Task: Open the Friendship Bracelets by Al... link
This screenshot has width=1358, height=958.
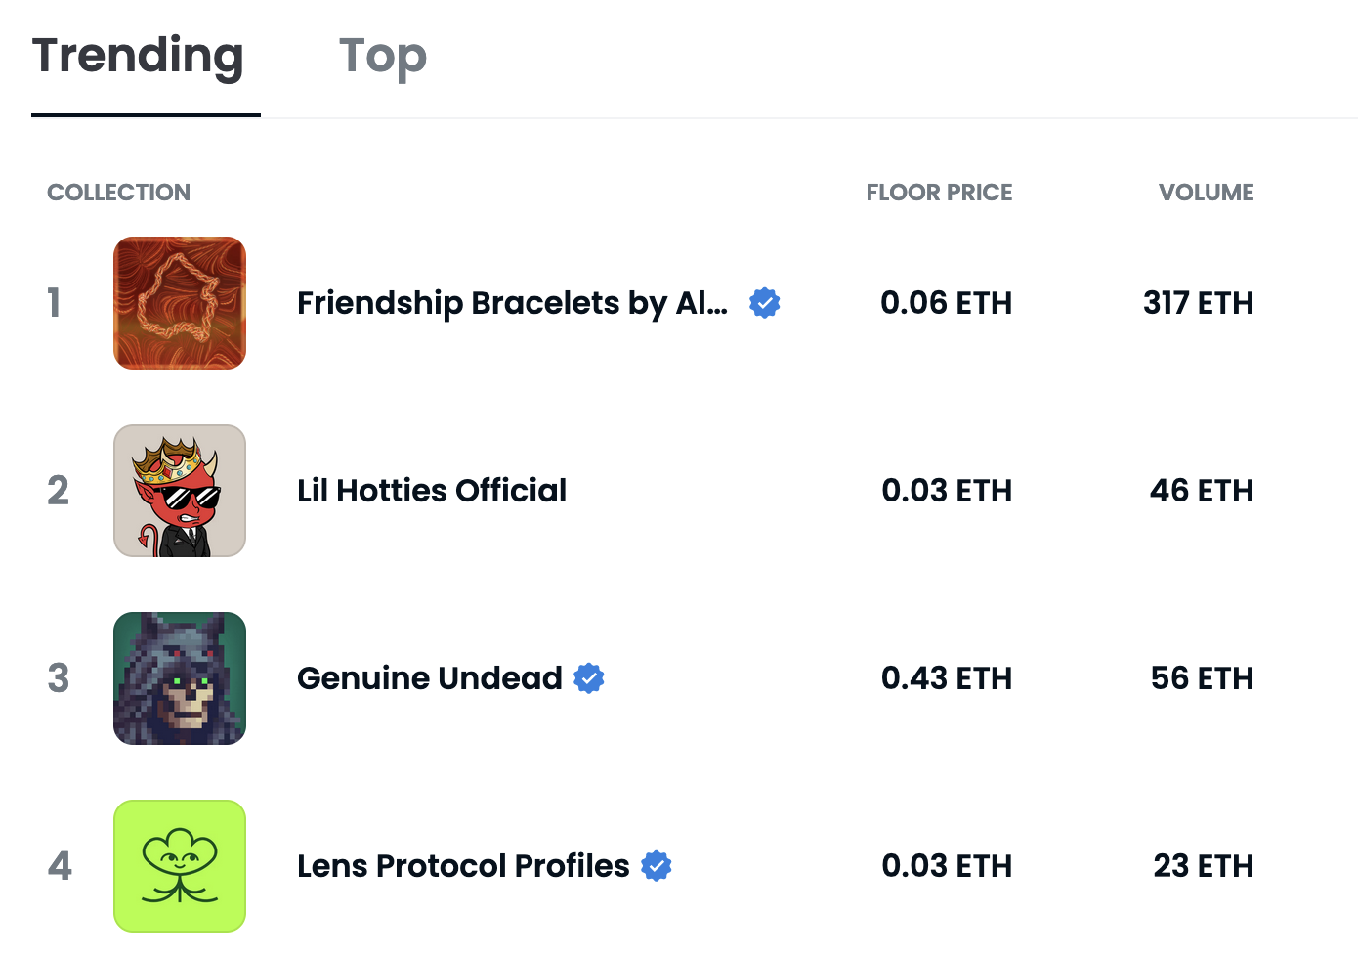Action: coord(512,303)
